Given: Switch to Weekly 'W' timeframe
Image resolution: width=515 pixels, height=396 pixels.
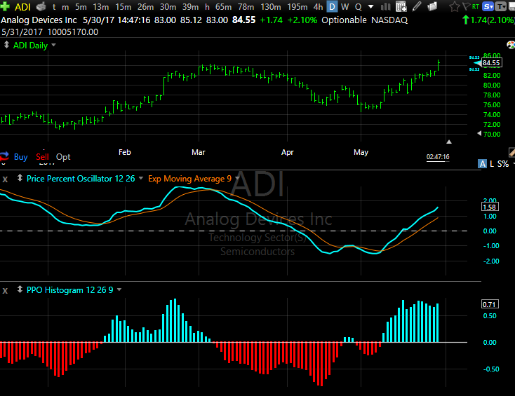Looking at the screenshot, I should point(345,7).
